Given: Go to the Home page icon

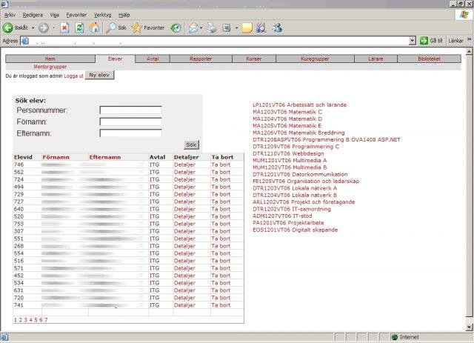Looking at the screenshot, I should (94, 27).
